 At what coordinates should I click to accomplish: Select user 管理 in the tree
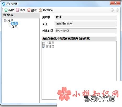point(14,23)
